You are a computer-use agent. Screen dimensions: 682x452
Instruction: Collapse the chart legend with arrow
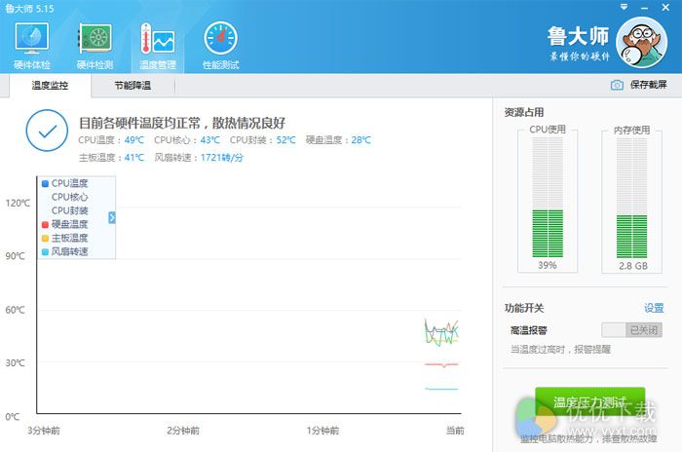[x=112, y=217]
